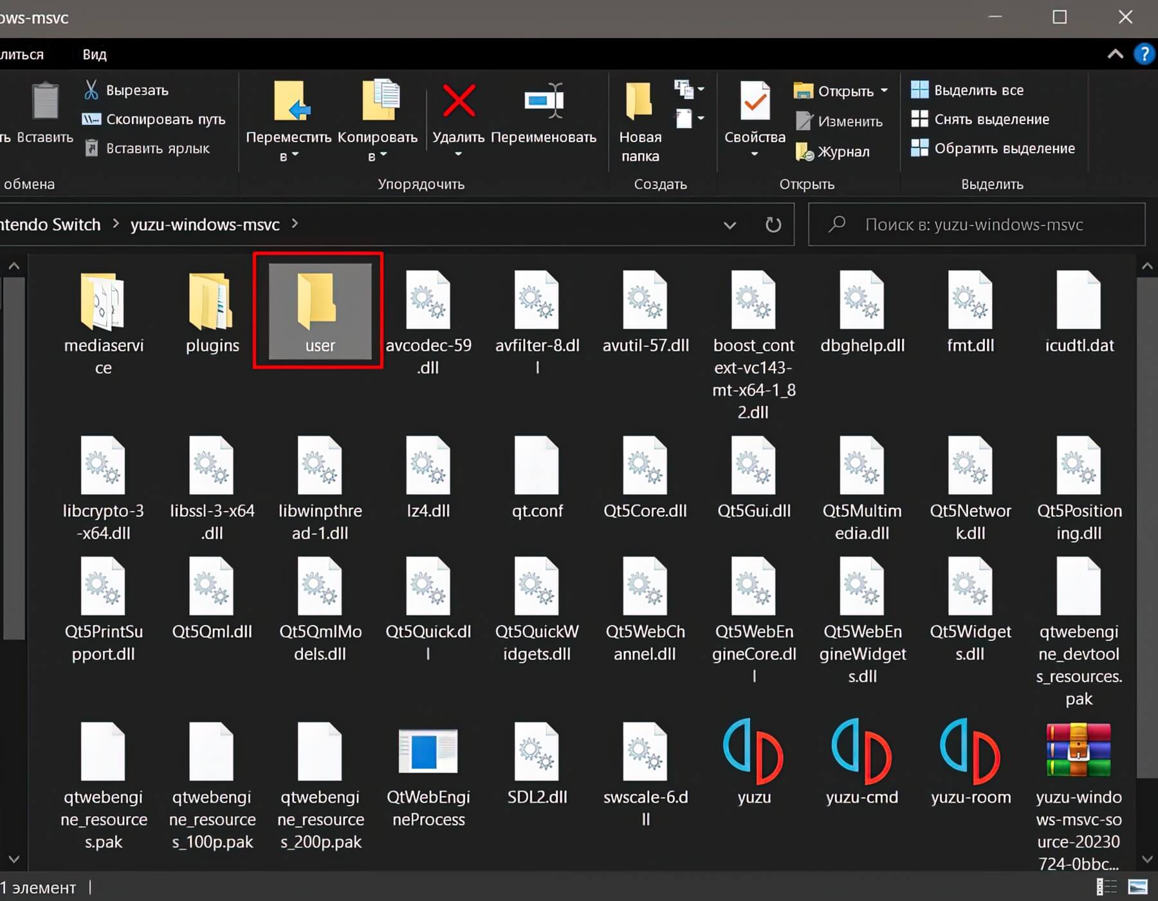Click Select all (Выделить все)

(978, 90)
